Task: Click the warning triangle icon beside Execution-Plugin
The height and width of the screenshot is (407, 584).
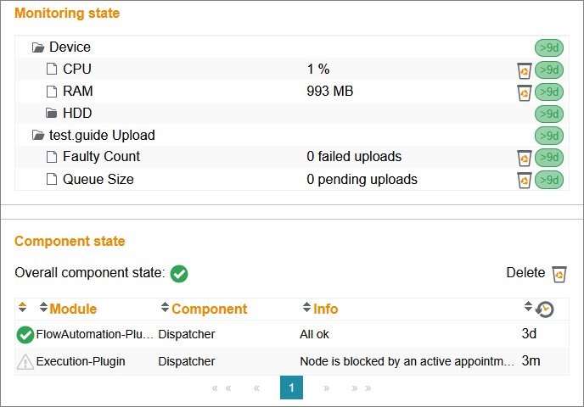Action: 25,361
